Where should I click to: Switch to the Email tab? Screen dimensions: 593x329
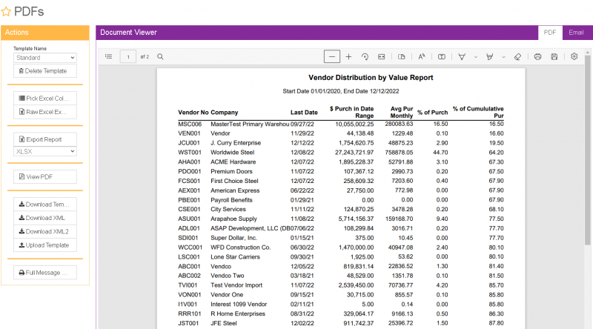click(576, 33)
